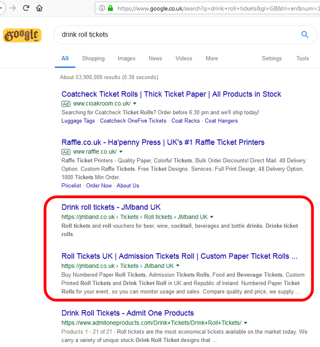Click the Ad badge beside www.cloakroom.co.uk
320x347 pixels.
tap(66, 104)
